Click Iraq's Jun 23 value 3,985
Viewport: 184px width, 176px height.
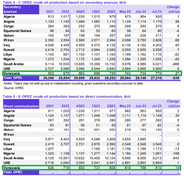click(x=142, y=139)
